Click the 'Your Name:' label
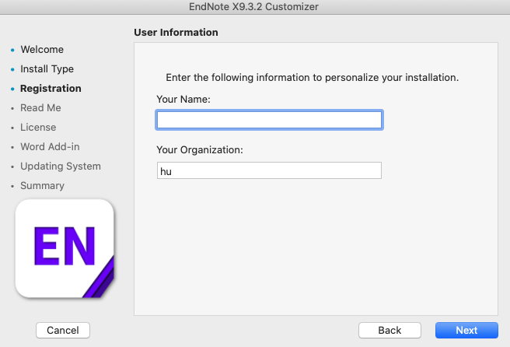510x347 pixels. [x=183, y=100]
